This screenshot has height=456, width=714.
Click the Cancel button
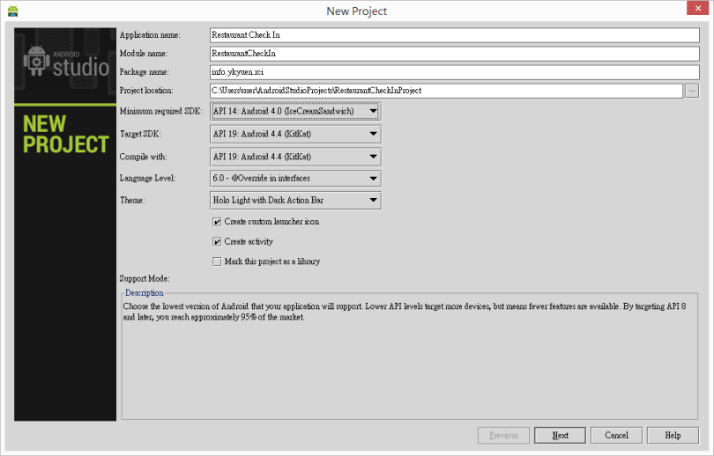click(616, 435)
